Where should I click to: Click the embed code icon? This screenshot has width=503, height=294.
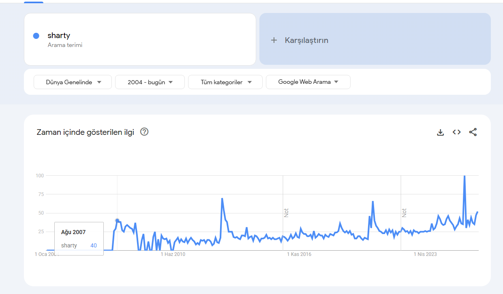[457, 132]
